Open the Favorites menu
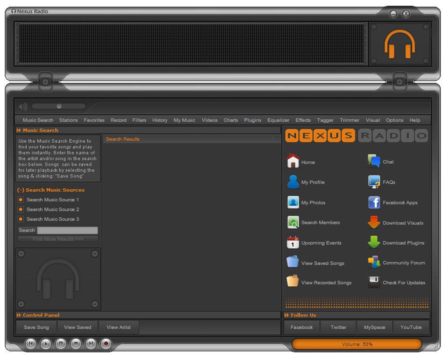The height and width of the screenshot is (359, 447). [x=94, y=120]
